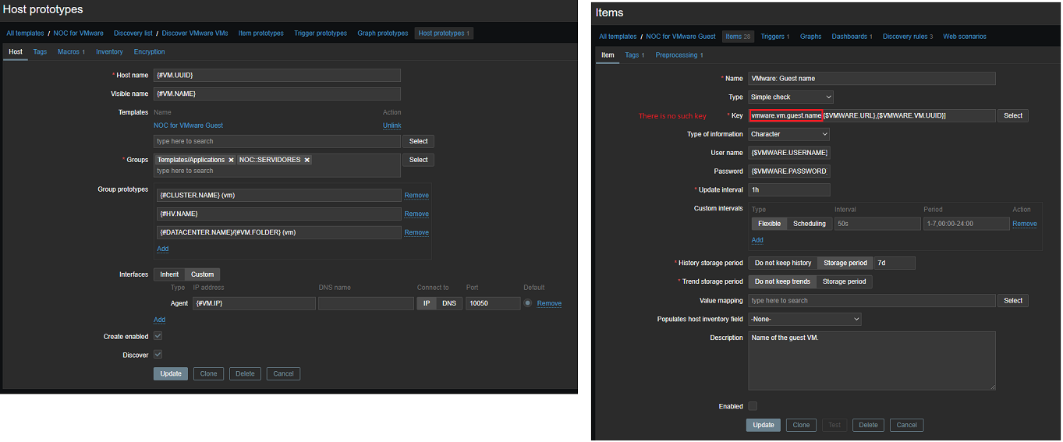Remove the NOC::SERVIDORES group tag
Screen dimensions: 1063x442
click(x=307, y=160)
